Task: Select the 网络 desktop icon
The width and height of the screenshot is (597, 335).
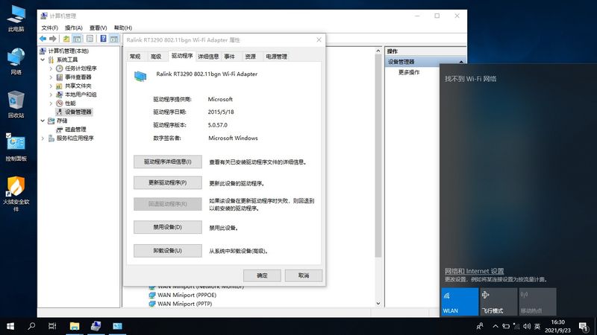Action: [x=16, y=62]
